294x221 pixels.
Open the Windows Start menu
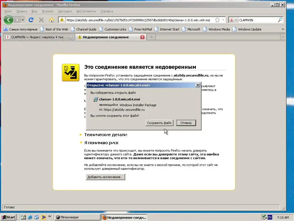[x=8, y=217]
